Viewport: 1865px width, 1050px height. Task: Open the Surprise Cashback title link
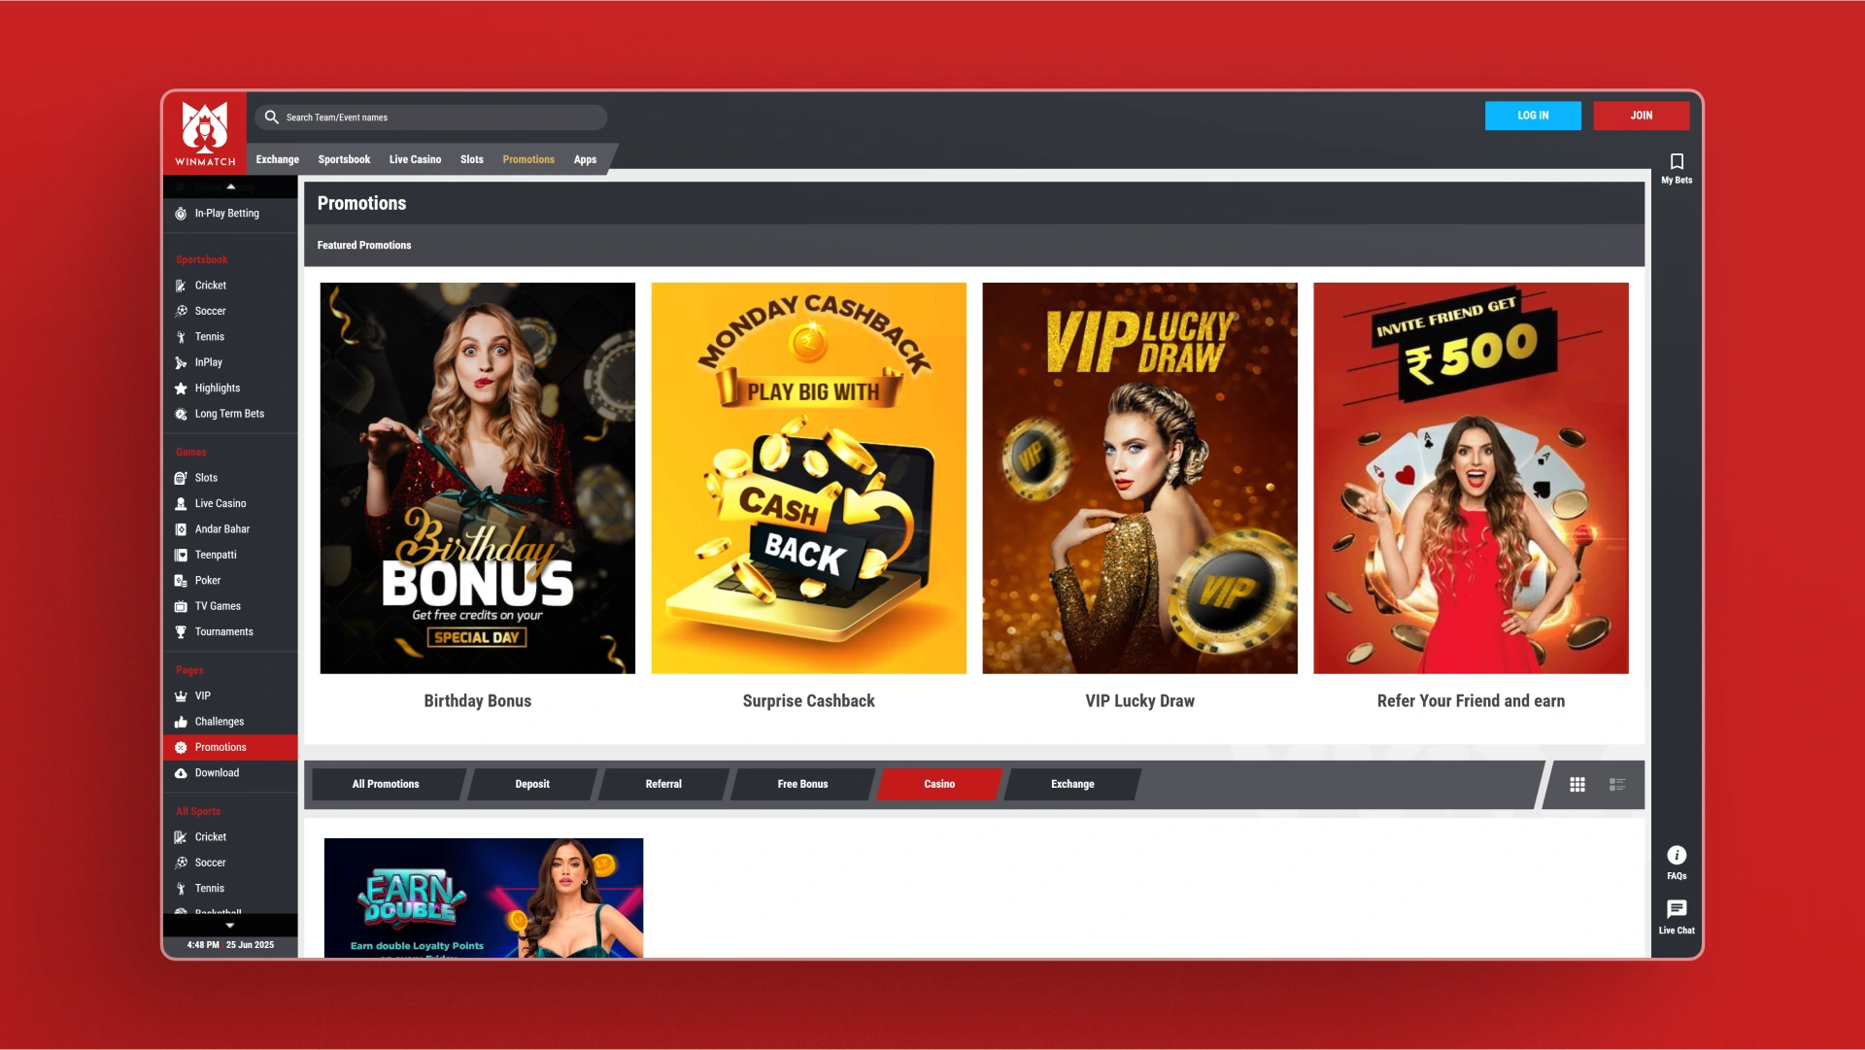(x=809, y=701)
